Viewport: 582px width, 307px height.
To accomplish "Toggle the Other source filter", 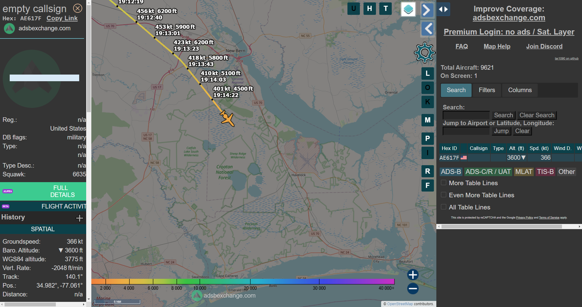I will tap(567, 172).
